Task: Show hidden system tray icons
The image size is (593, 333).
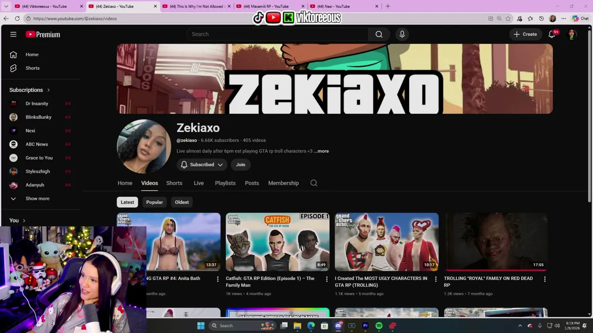Action: pos(520,326)
